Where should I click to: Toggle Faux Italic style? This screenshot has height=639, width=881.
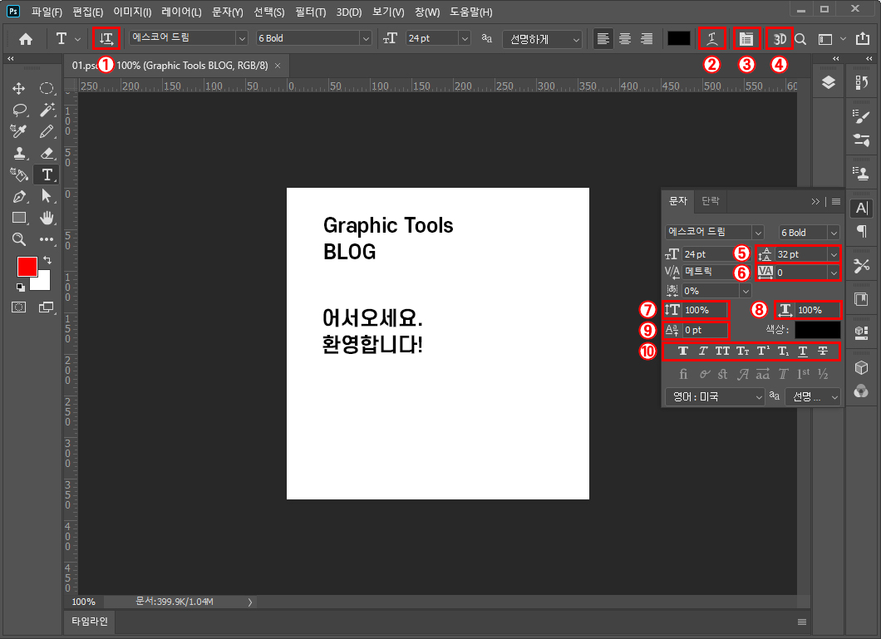pos(703,351)
